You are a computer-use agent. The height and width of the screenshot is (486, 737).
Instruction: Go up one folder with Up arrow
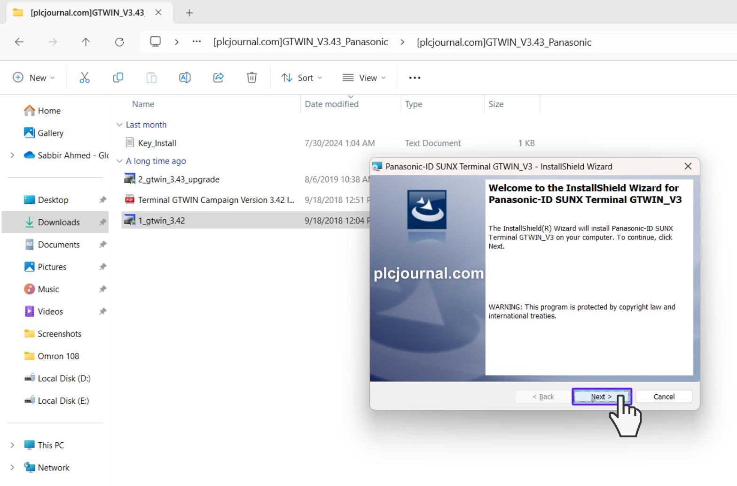[86, 42]
